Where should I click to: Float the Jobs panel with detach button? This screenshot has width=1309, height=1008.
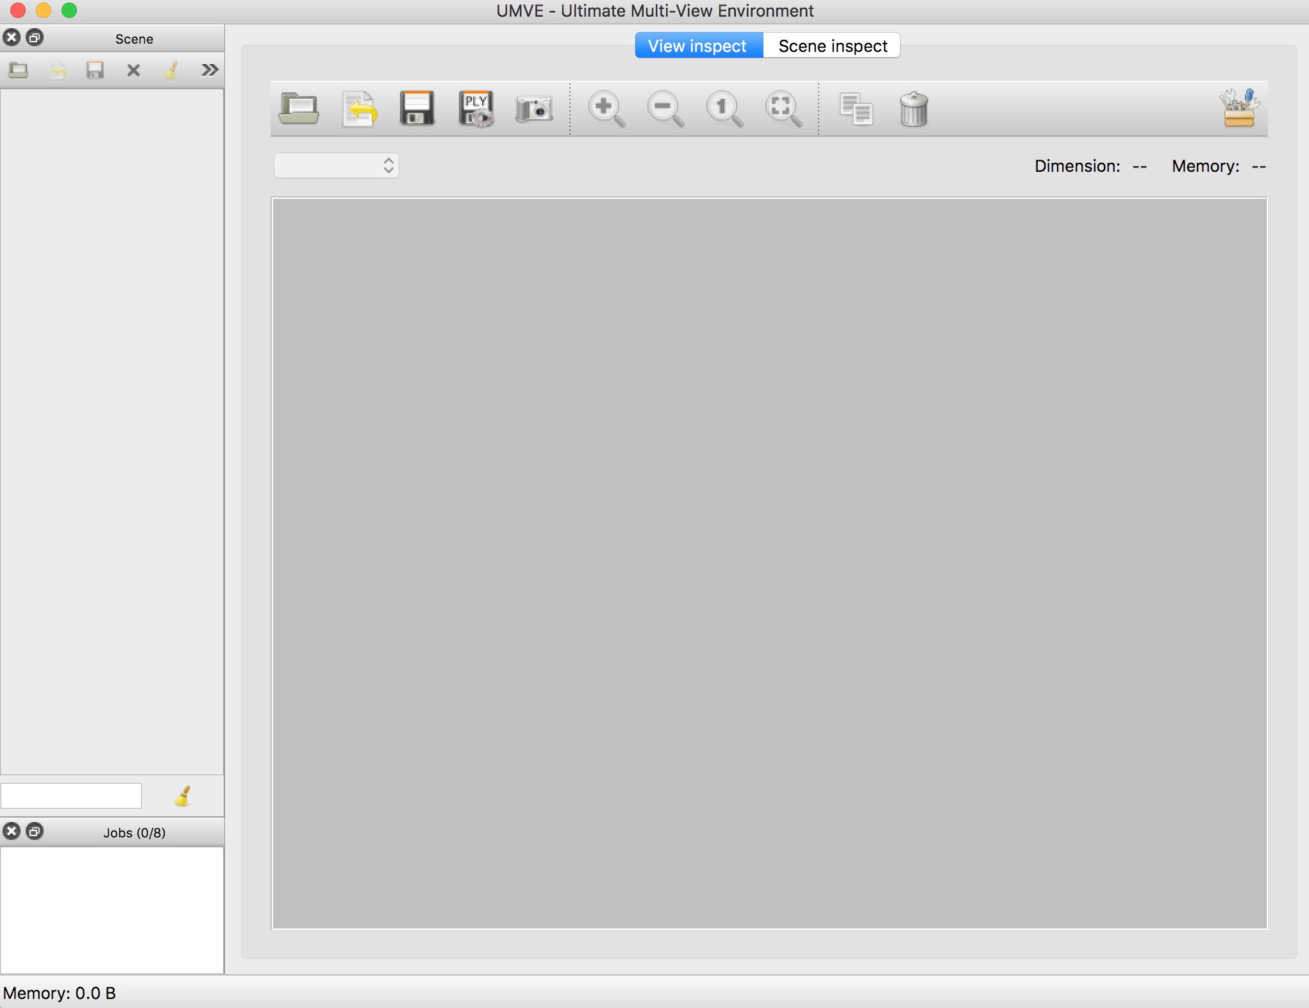(x=35, y=832)
